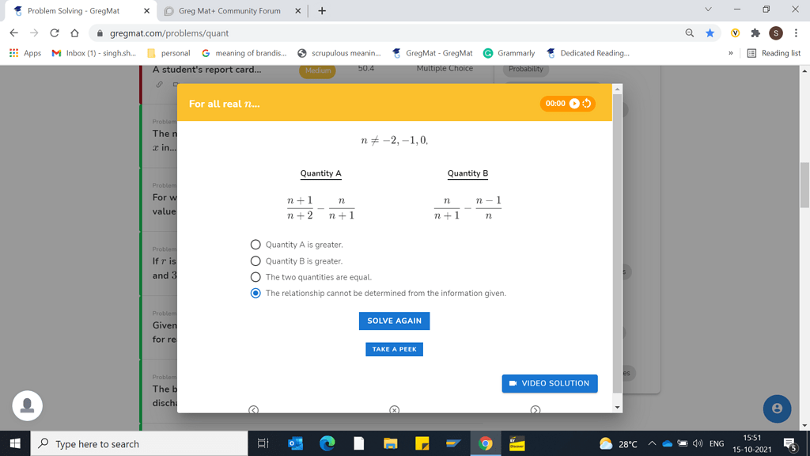Select 'relationship cannot be determined' option
Image resolution: width=810 pixels, height=456 pixels.
coord(255,293)
